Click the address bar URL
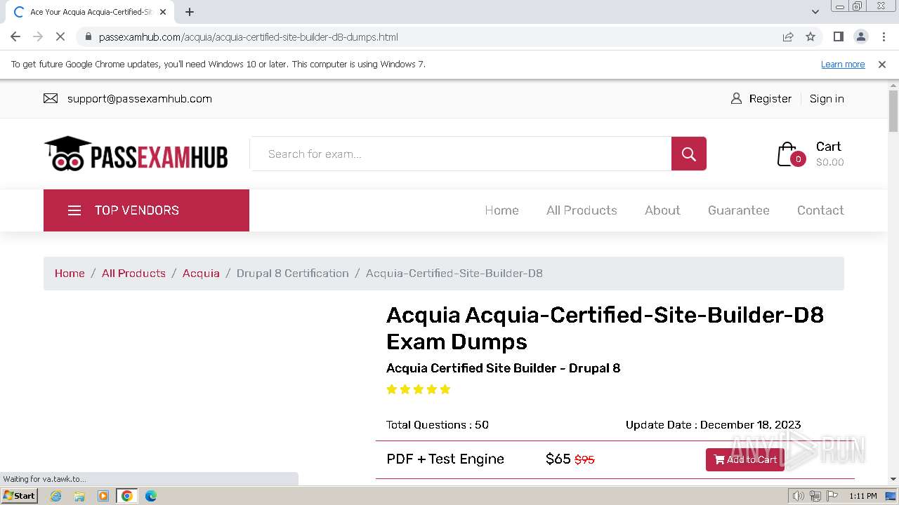Viewport: 899px width, 505px height. (249, 37)
